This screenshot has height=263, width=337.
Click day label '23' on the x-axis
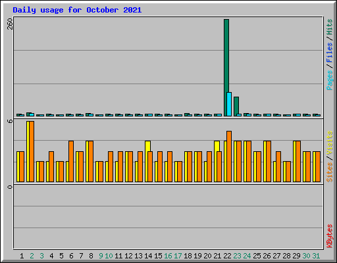click(237, 256)
